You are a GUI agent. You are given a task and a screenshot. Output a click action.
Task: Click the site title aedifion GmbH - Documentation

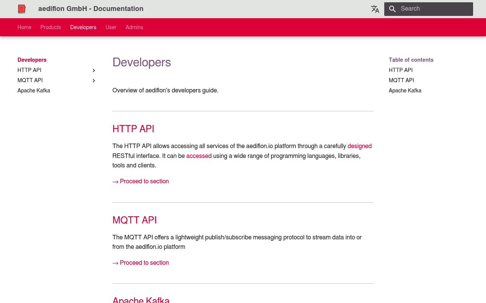point(91,9)
